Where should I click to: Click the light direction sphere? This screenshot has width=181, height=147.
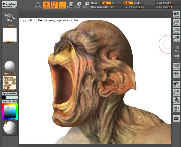click(10, 128)
